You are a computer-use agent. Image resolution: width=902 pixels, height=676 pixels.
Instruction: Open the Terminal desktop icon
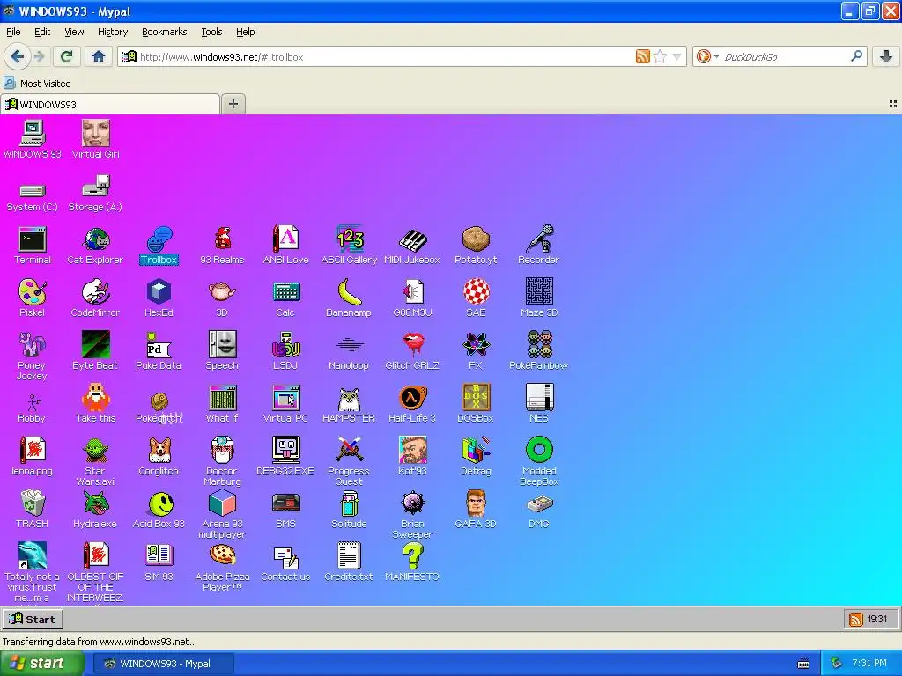tap(33, 246)
